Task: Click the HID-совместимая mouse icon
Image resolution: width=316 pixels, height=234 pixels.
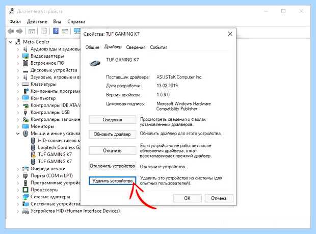Action: point(33,141)
